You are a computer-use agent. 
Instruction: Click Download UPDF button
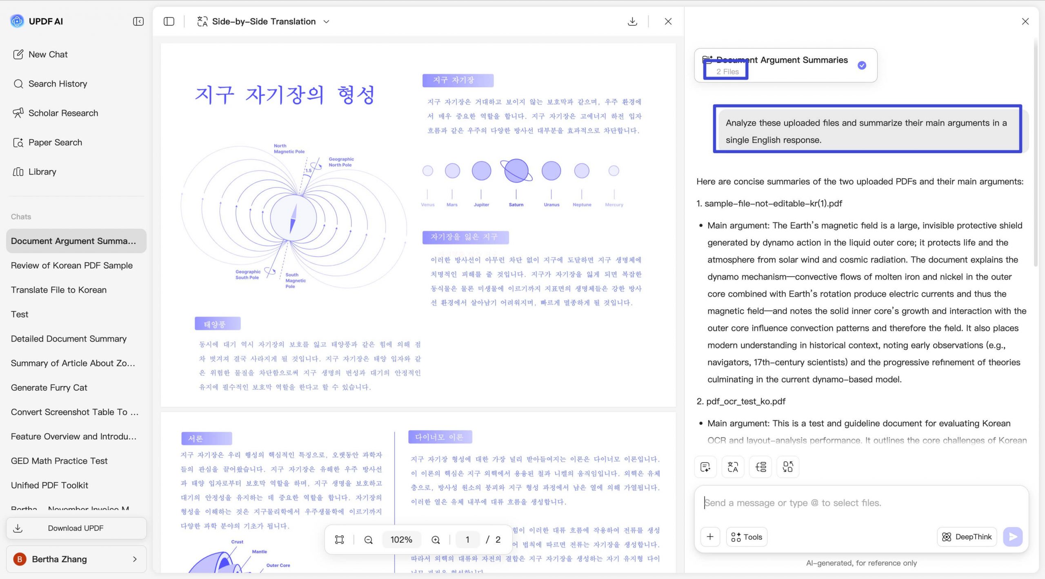(76, 528)
